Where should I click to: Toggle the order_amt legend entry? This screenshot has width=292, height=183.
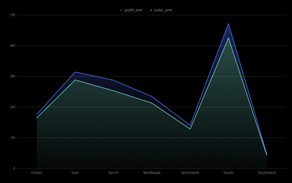click(161, 10)
